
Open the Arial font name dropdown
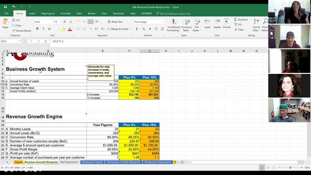coord(53,22)
